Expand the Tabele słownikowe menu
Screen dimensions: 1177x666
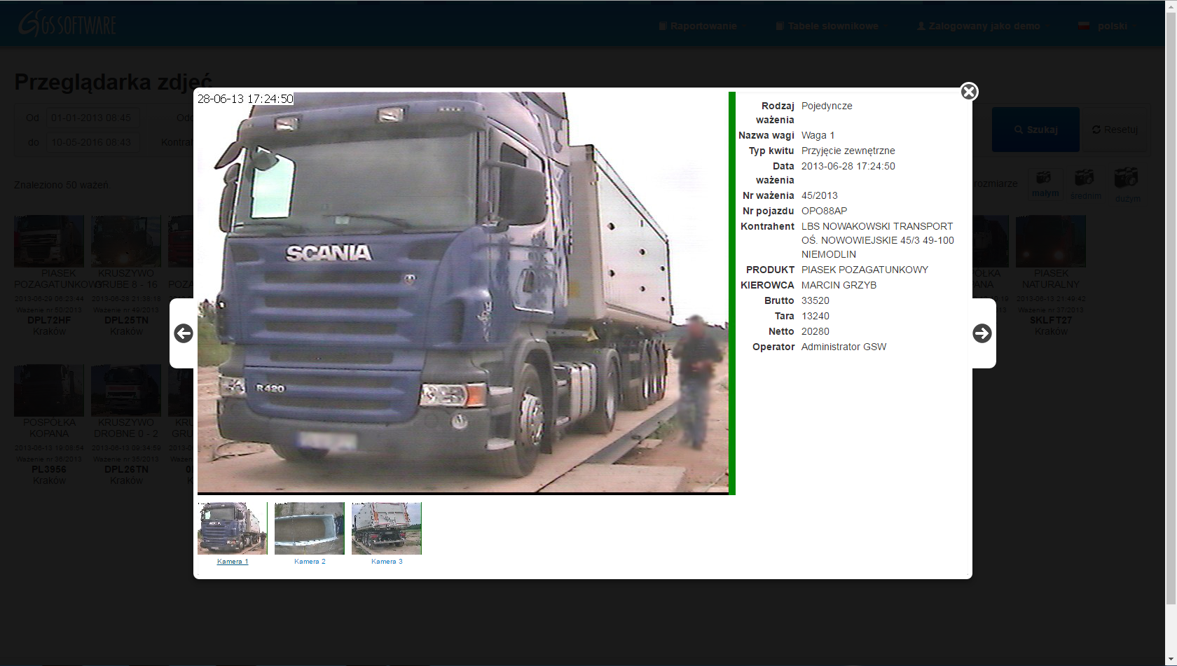click(x=832, y=26)
